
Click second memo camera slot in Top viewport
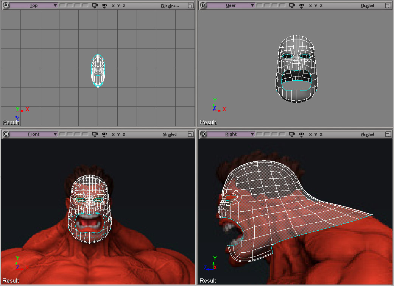point(70,5)
